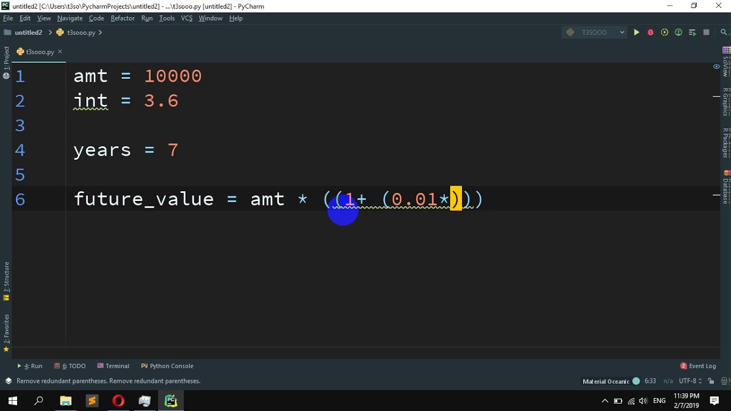Click the warning stripe mark beside line 6
Image resolution: width=731 pixels, height=411 pixels.
[x=716, y=195]
